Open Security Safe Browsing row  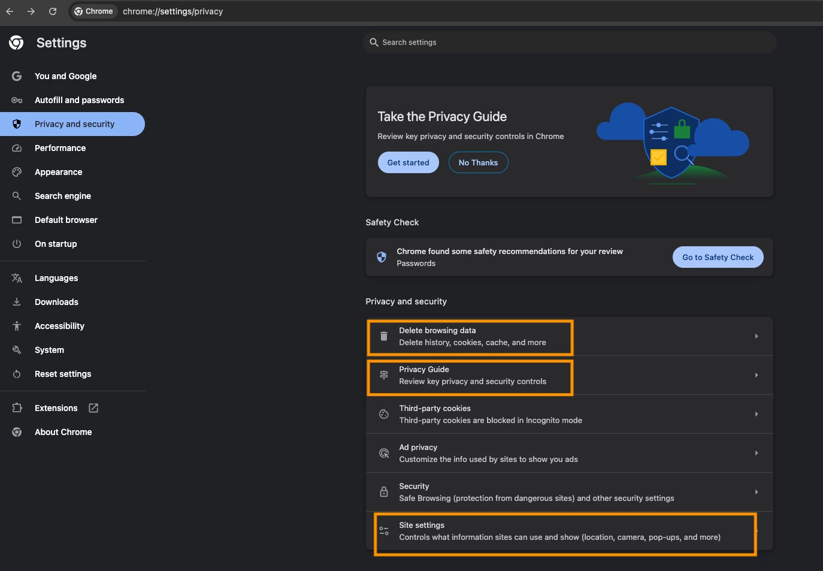pos(569,492)
